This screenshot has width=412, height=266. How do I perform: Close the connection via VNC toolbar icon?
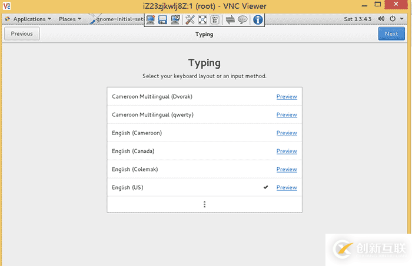point(175,20)
